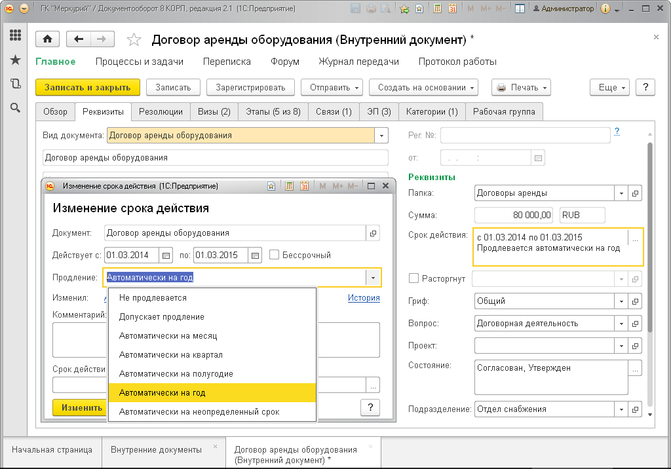Open the sections menu grid icon
The width and height of the screenshot is (671, 469).
coord(16,35)
